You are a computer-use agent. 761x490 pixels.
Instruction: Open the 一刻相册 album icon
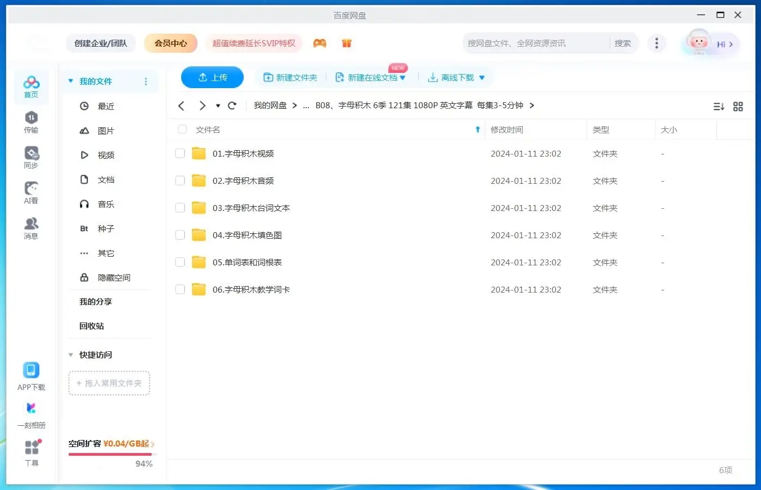click(x=31, y=414)
